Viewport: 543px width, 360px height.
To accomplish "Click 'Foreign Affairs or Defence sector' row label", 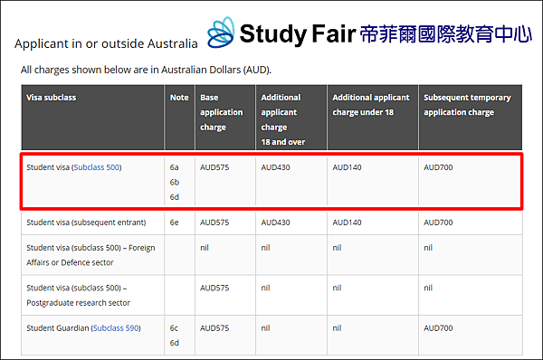I will point(90,255).
